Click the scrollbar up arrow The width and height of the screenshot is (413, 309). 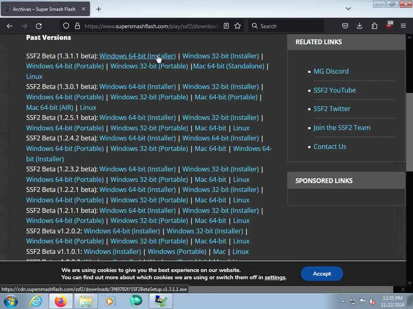pos(409,37)
